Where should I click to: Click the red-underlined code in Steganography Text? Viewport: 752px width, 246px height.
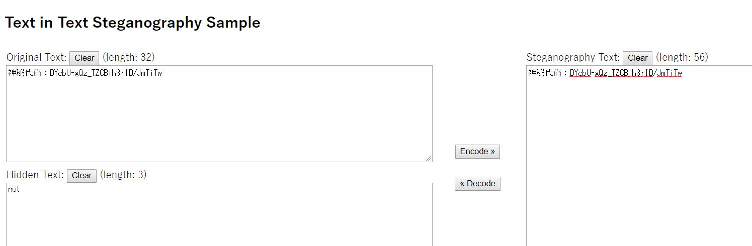pyautogui.click(x=626, y=73)
